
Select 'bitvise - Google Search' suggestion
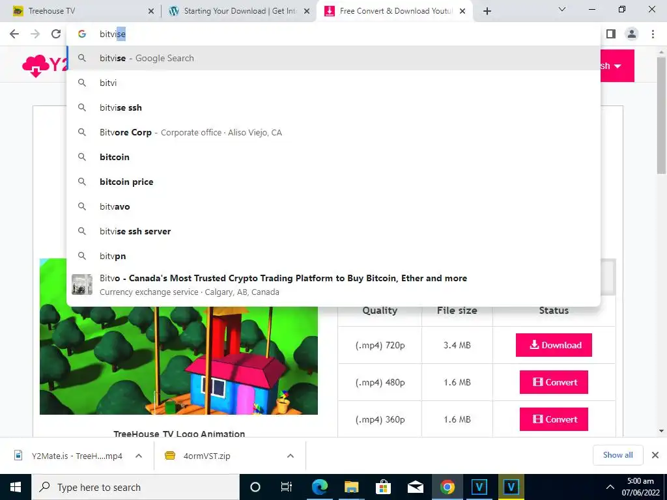[333, 58]
